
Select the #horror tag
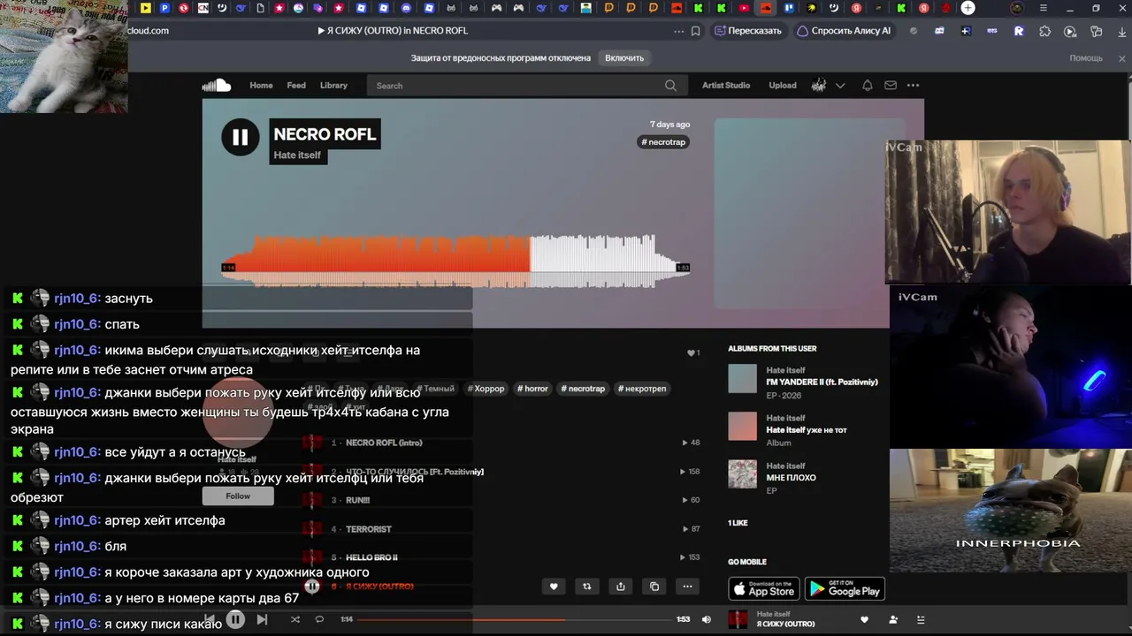click(x=532, y=389)
